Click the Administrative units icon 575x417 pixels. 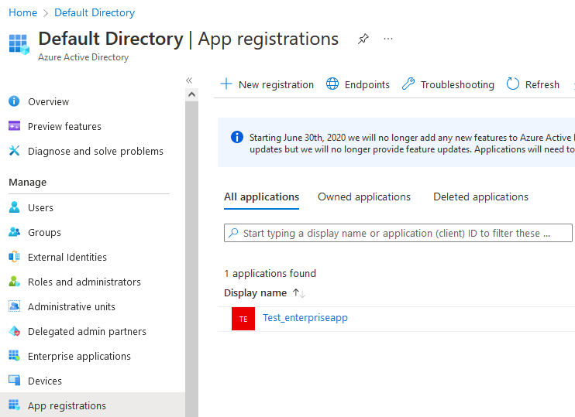14,306
